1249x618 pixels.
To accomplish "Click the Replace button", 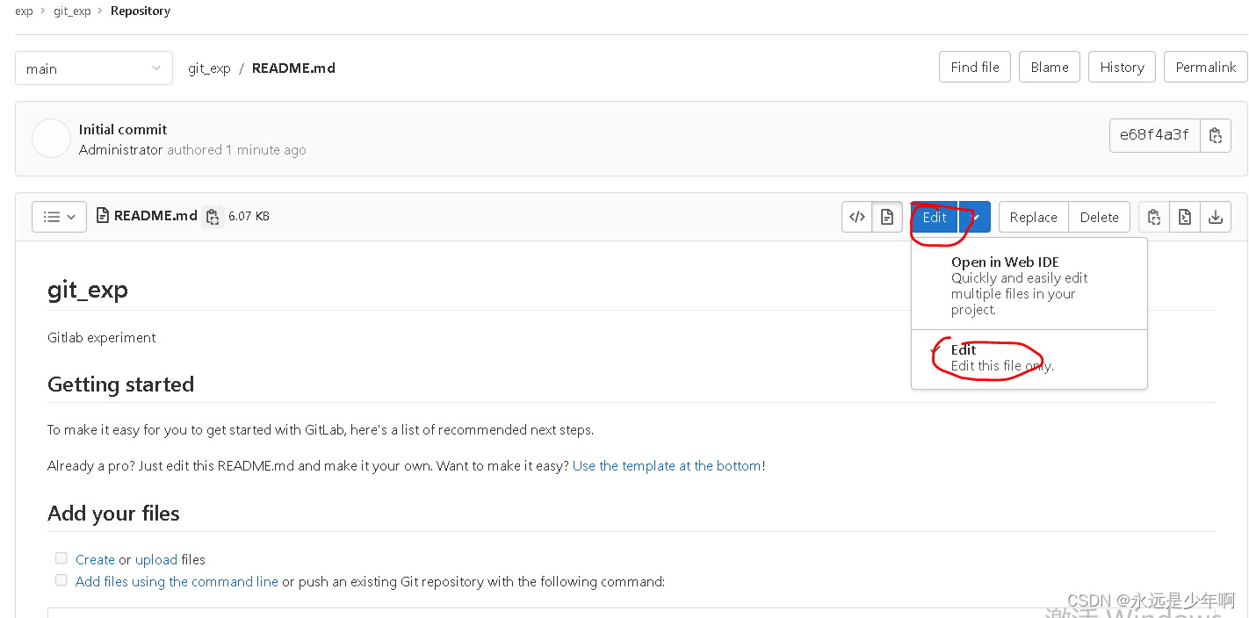I will click(1034, 217).
